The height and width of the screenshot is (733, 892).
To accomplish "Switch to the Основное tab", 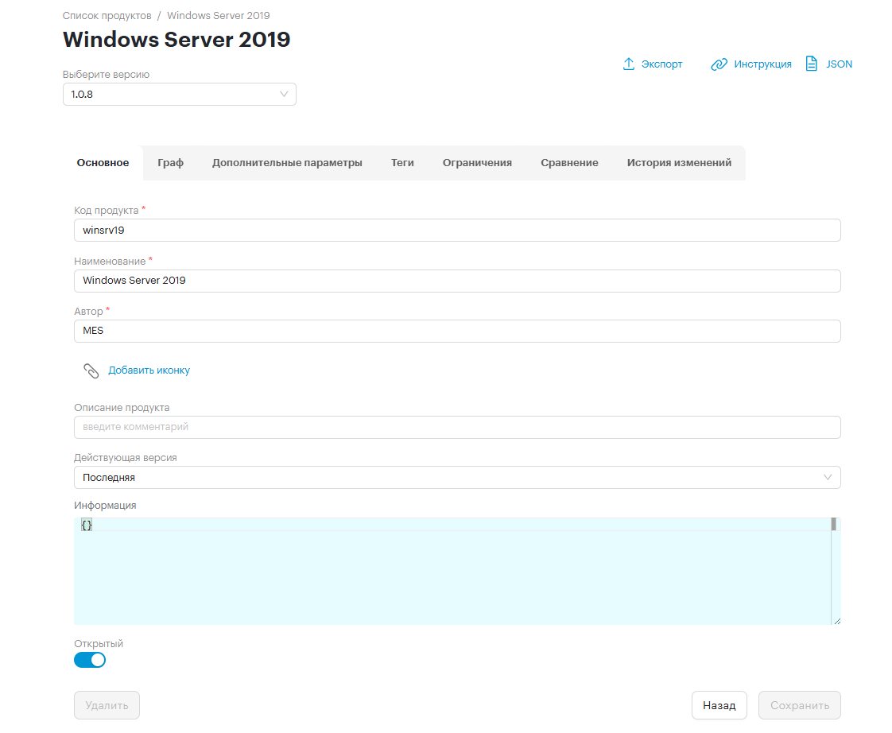I will [x=103, y=163].
